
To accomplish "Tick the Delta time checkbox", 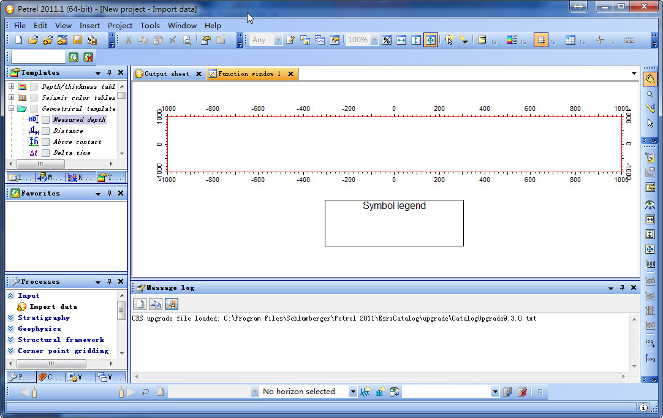I will pyautogui.click(x=46, y=153).
